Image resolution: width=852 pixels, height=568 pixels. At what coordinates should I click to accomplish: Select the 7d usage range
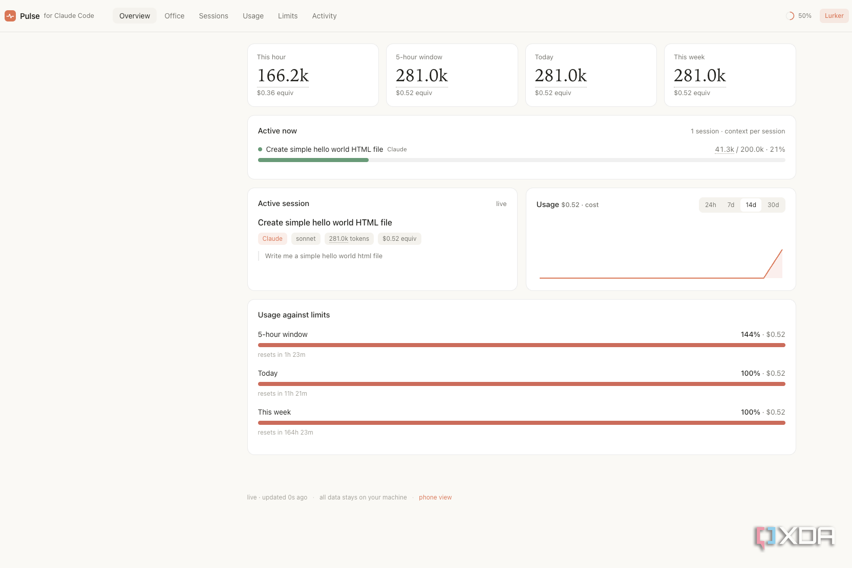pos(731,205)
